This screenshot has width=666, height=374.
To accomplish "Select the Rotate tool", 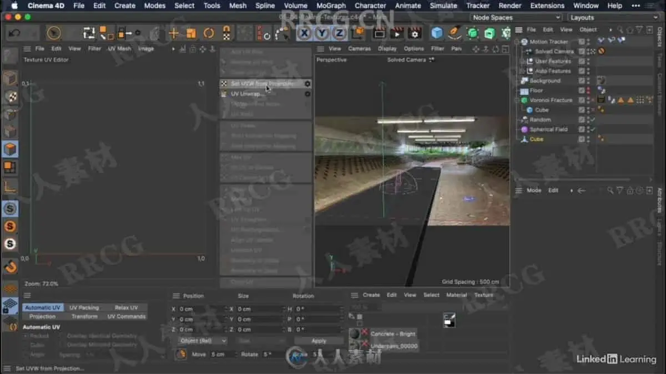I will tap(209, 33).
